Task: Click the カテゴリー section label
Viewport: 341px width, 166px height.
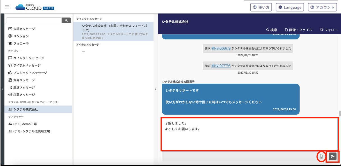Action: point(15,51)
